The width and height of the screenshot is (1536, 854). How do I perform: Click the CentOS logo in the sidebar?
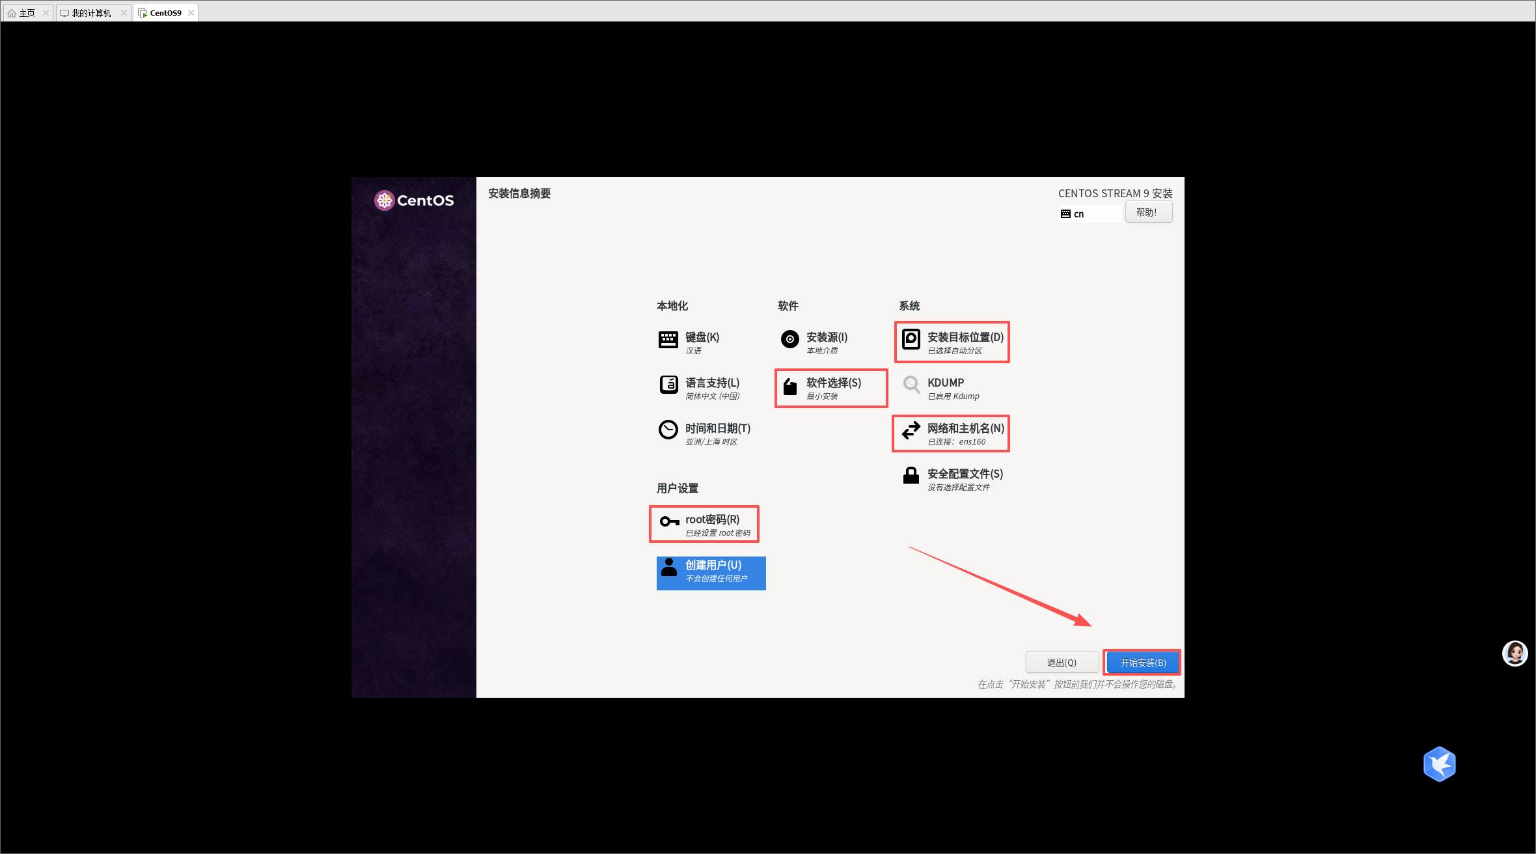(414, 200)
